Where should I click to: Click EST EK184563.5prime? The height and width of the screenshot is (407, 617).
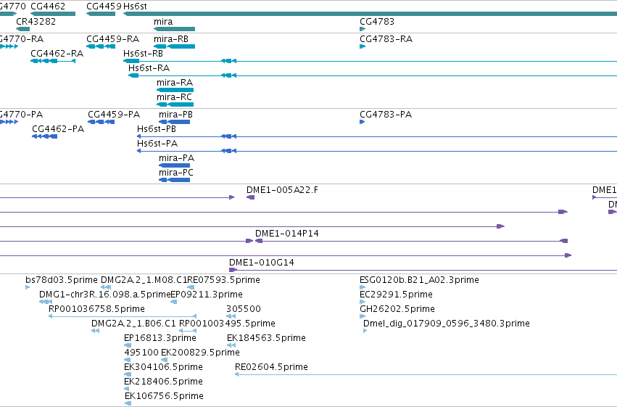tap(231, 345)
